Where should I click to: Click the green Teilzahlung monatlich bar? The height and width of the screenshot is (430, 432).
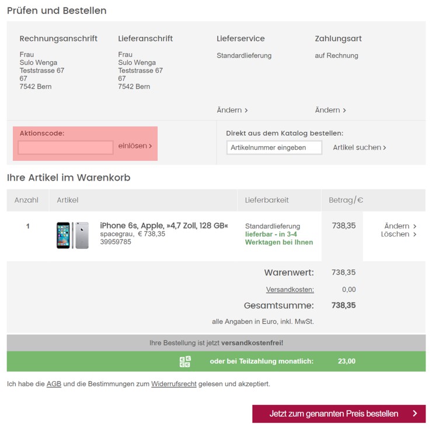262,361
